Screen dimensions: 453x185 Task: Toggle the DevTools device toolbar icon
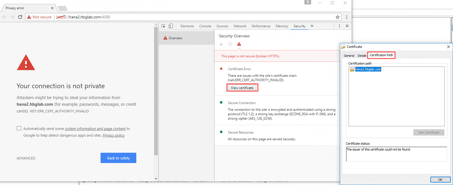pyautogui.click(x=171, y=26)
